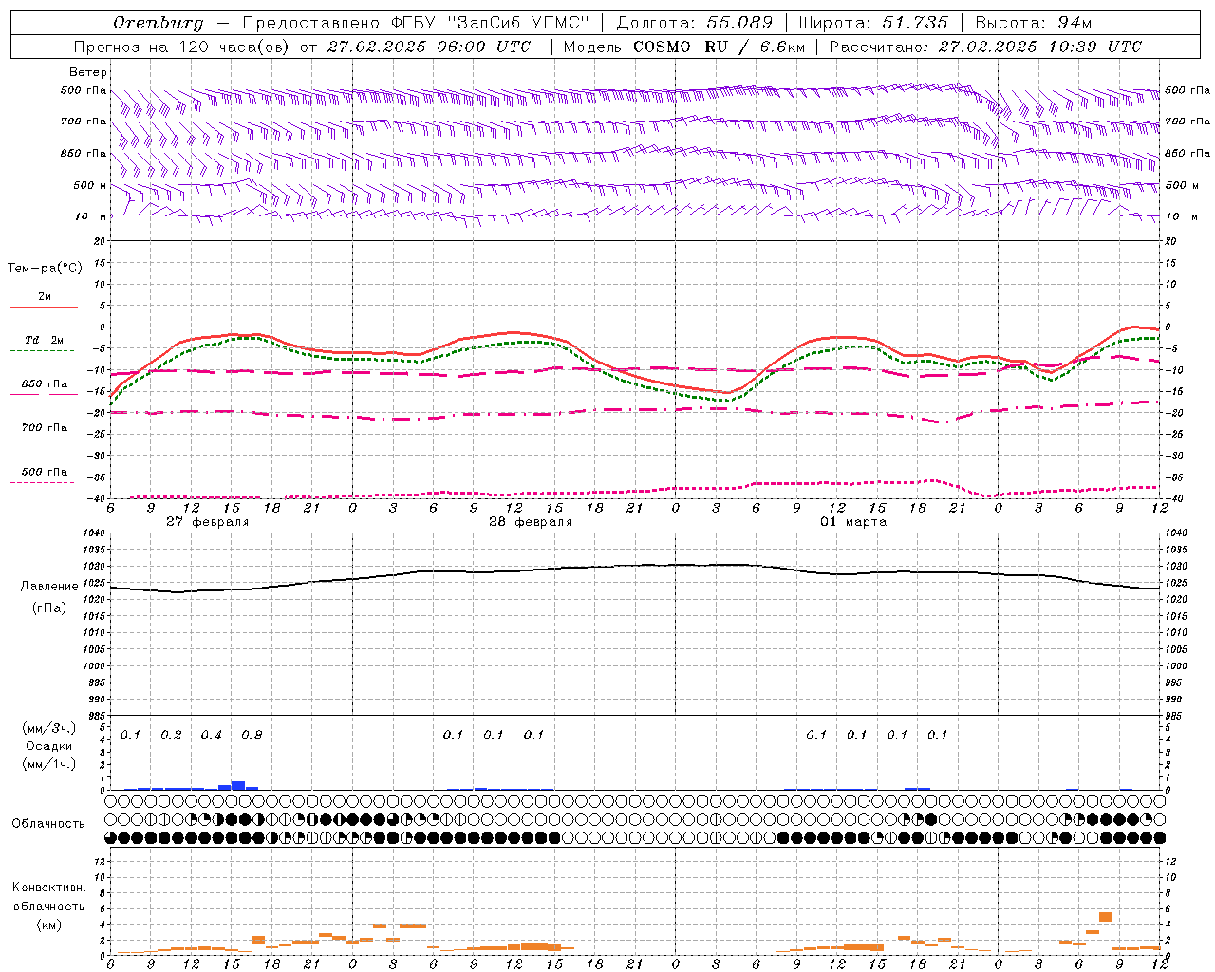Select the 0.2 precipitation amount value
The height and width of the screenshot is (972, 1215).
(x=171, y=736)
